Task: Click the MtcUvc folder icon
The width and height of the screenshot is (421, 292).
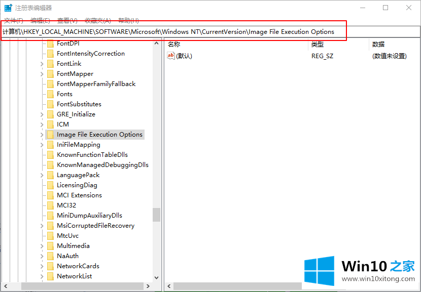Action: (50, 236)
